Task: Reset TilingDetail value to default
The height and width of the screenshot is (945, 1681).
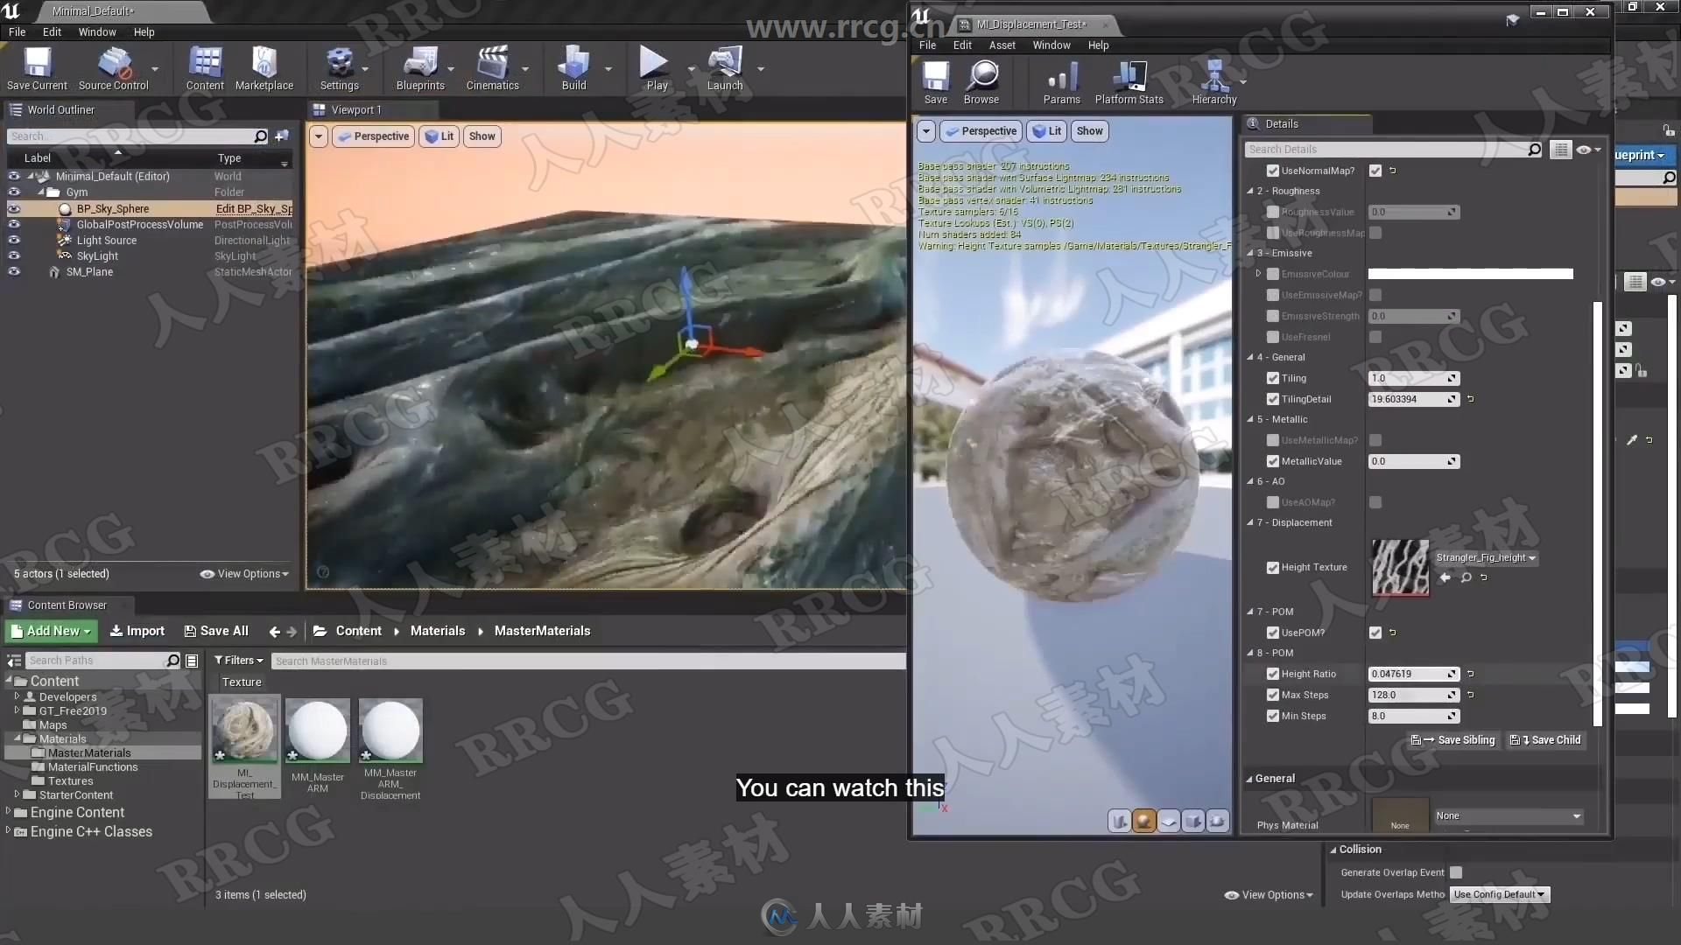Action: (x=1470, y=399)
